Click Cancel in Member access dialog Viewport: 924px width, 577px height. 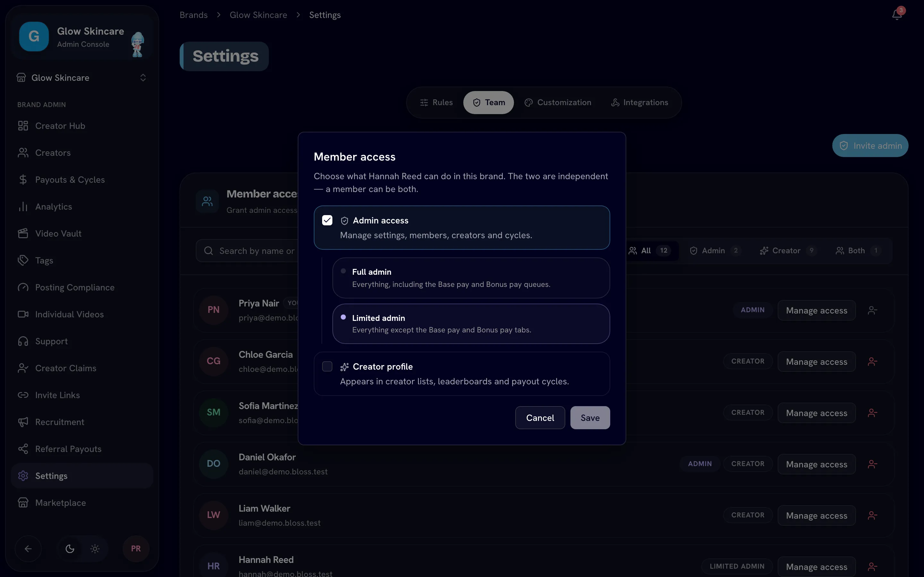tap(540, 418)
